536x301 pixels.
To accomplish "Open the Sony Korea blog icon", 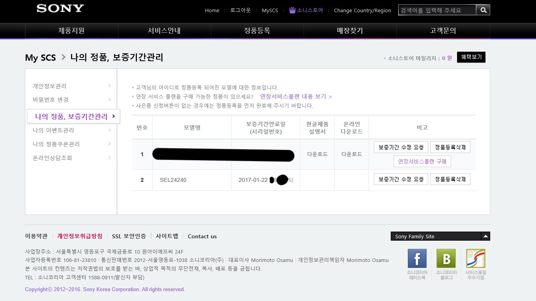I will (446, 259).
